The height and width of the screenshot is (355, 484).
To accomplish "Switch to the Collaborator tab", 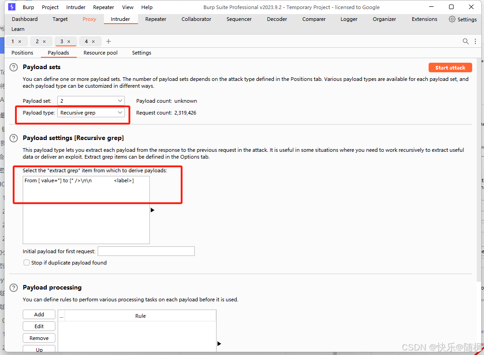I will 196,19.
